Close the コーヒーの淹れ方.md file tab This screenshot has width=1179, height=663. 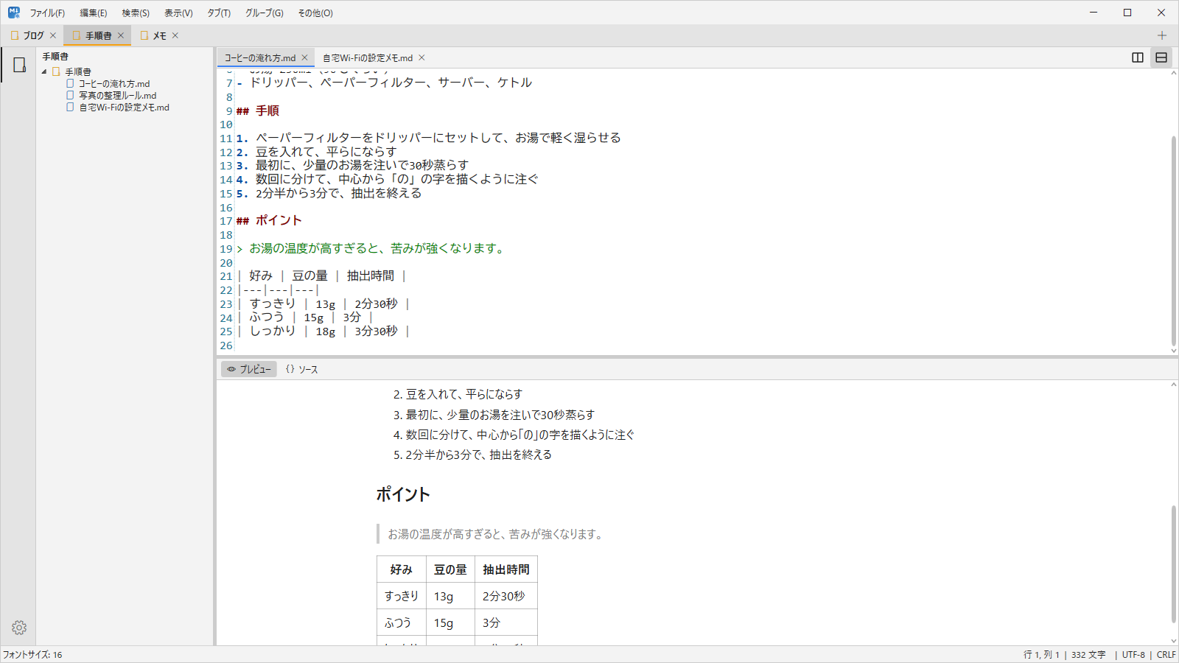click(305, 57)
